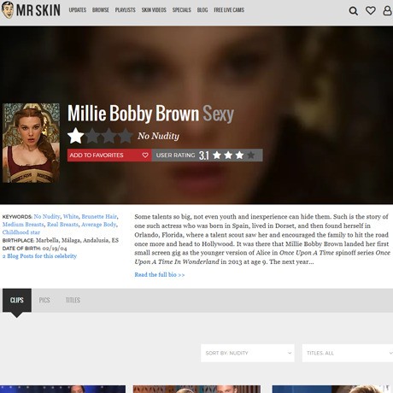Rate with the fourth user rating star
The image size is (393, 393).
tap(251, 155)
